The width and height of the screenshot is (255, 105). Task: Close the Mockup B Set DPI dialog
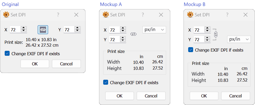[x=245, y=15]
